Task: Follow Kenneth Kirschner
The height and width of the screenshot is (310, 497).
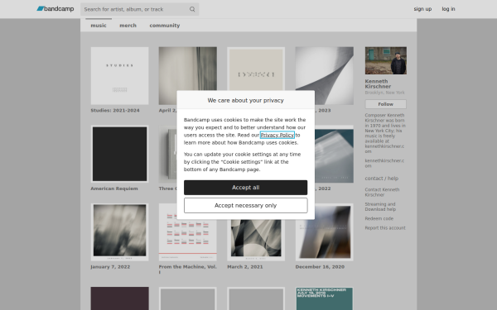Action: [x=385, y=104]
